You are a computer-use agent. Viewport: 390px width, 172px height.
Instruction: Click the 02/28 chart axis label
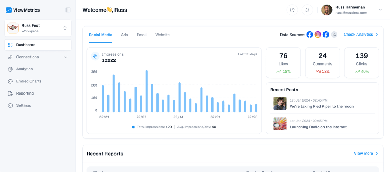[252, 117]
